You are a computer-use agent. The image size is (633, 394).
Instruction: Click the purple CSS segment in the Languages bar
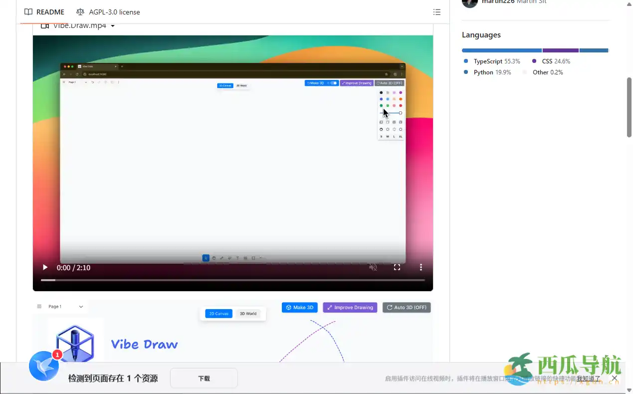(560, 50)
